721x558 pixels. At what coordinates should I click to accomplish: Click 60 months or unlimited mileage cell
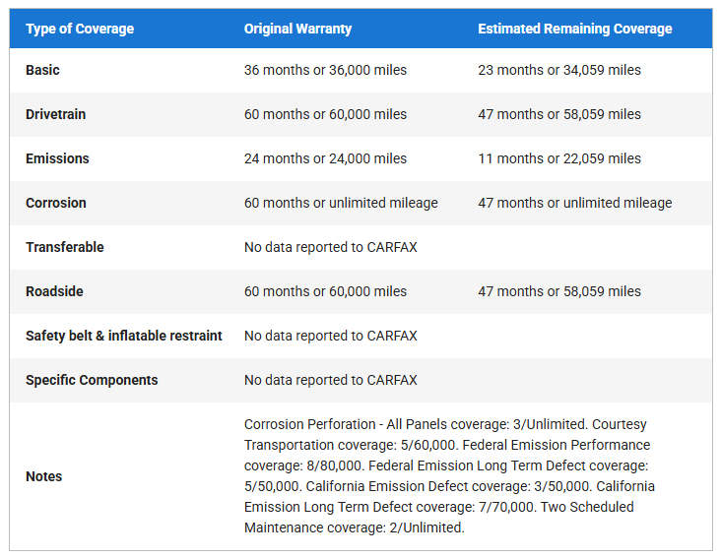click(x=341, y=203)
